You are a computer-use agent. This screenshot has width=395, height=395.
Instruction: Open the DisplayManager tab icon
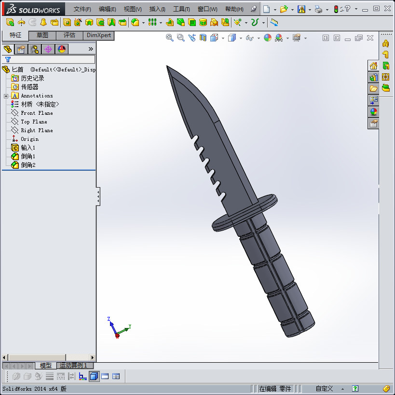62,49
